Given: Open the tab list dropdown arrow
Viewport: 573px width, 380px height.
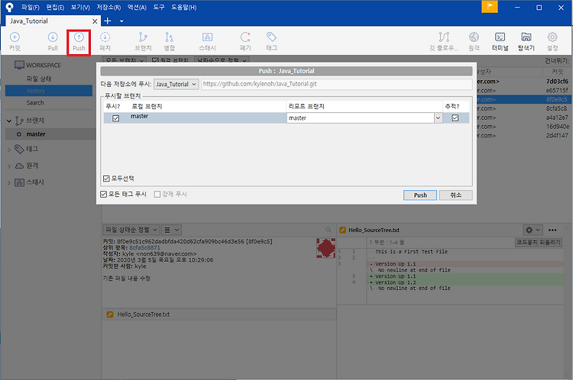Looking at the screenshot, I should pos(121,21).
